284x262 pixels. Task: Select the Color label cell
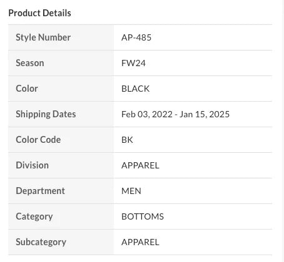61,89
